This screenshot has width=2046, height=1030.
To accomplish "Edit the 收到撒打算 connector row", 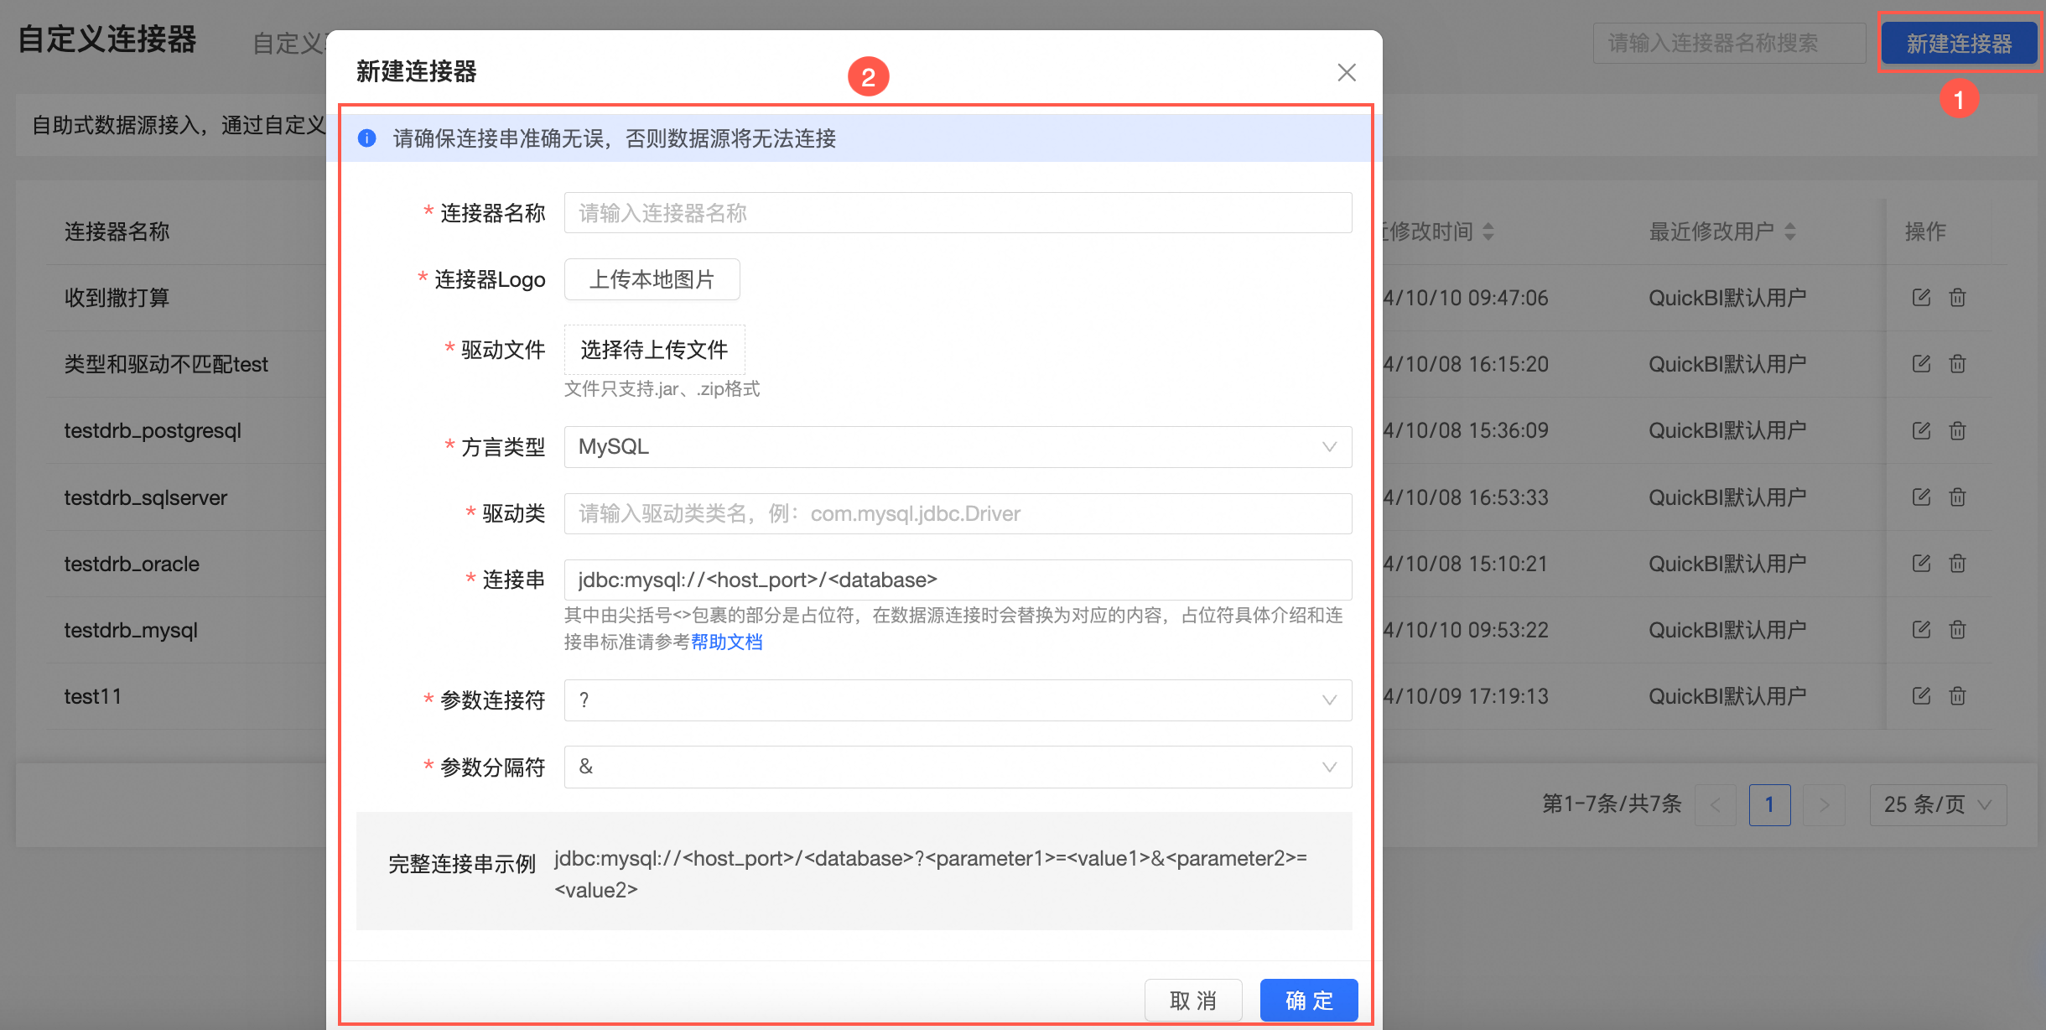I will click(1921, 298).
